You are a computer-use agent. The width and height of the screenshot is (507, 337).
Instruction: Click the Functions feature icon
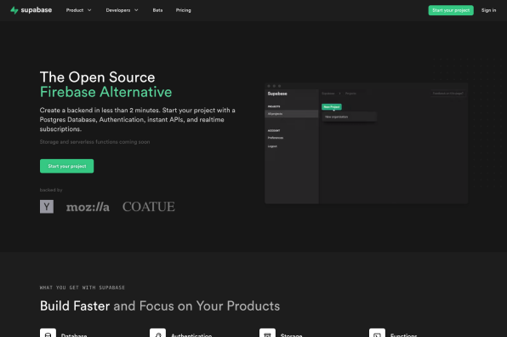point(377,333)
